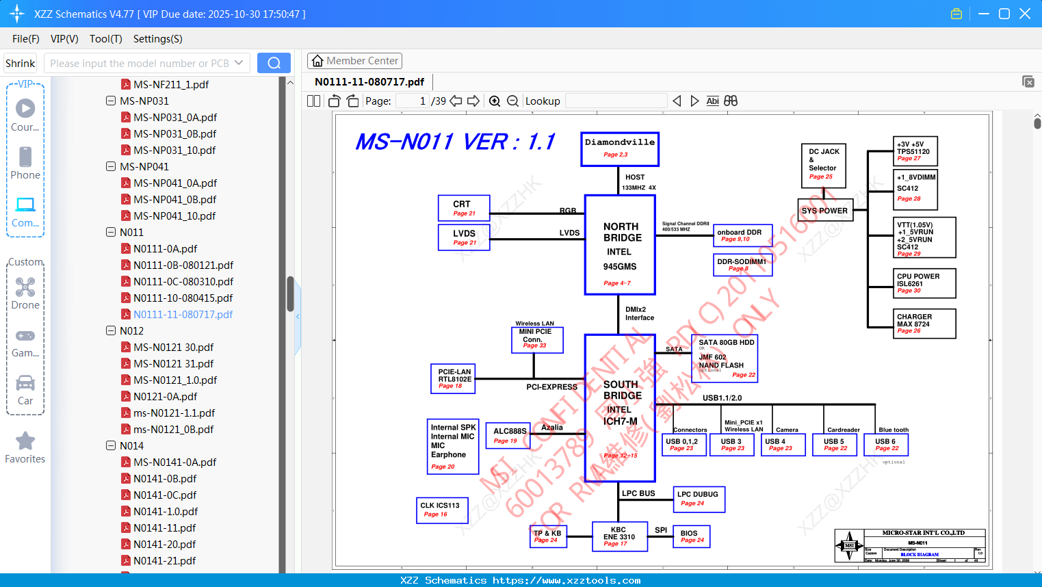Click the file tree vertical scrollbar

click(290, 293)
